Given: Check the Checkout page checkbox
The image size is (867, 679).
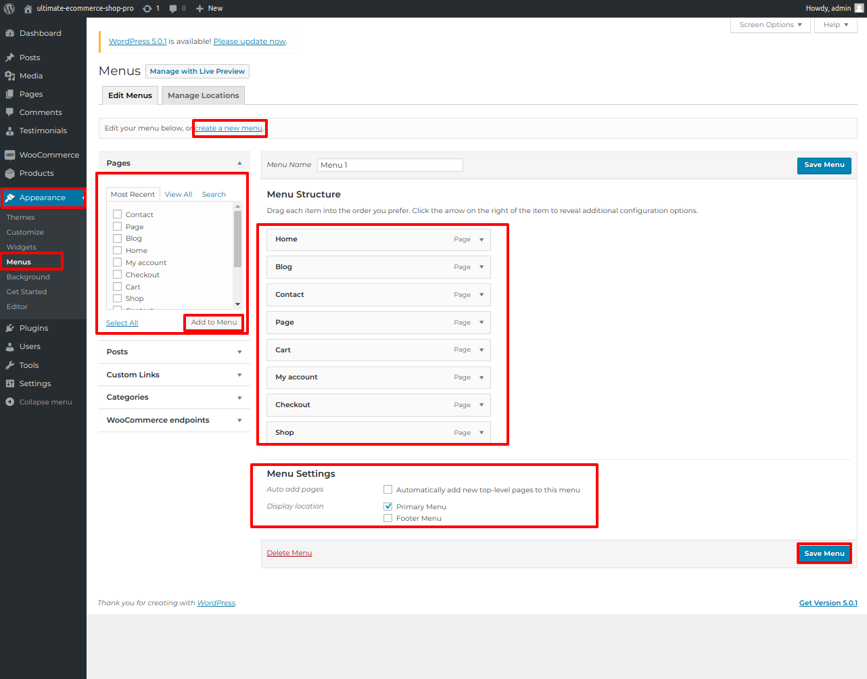Looking at the screenshot, I should 117,275.
